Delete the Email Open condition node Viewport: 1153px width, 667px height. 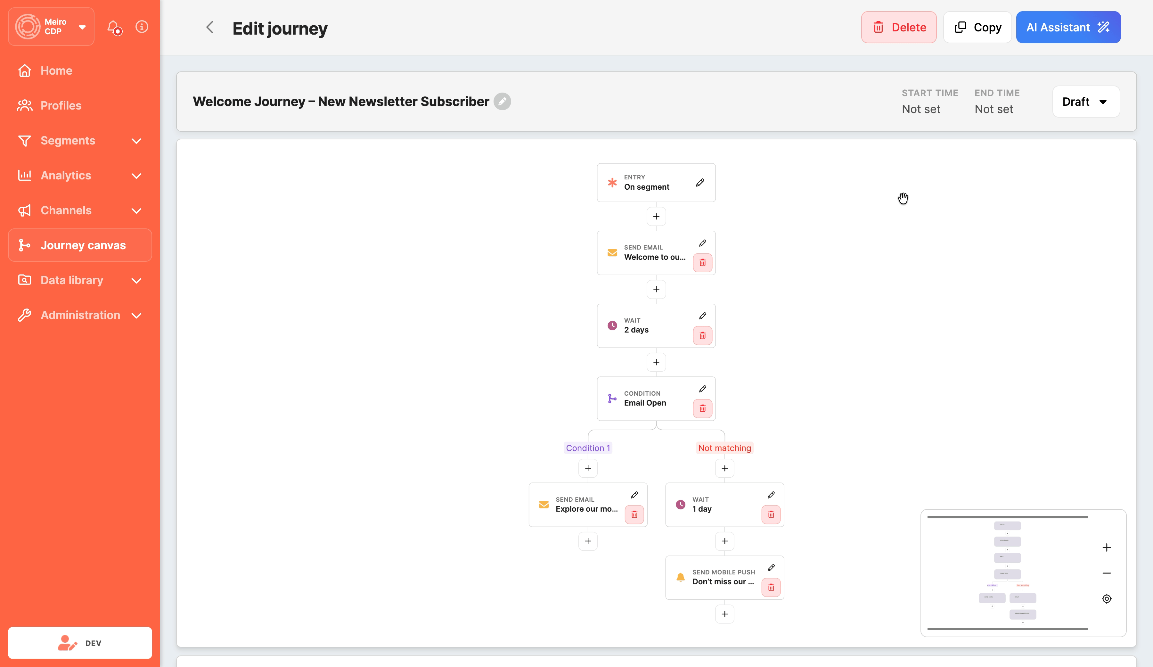point(702,408)
